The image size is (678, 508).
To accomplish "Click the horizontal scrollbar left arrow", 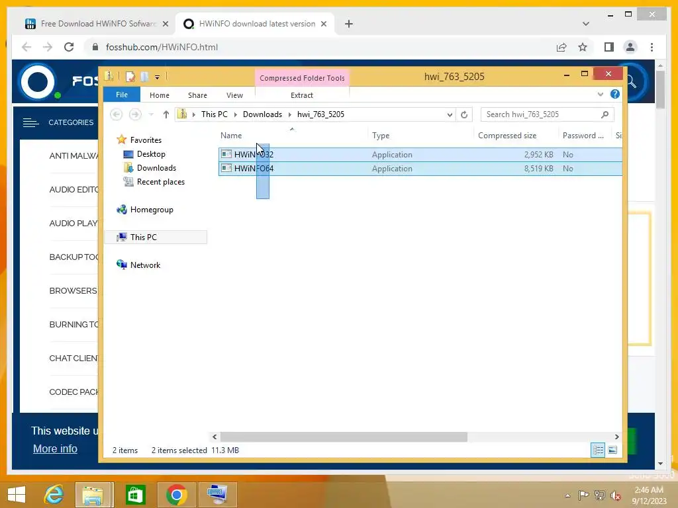I will tap(215, 437).
